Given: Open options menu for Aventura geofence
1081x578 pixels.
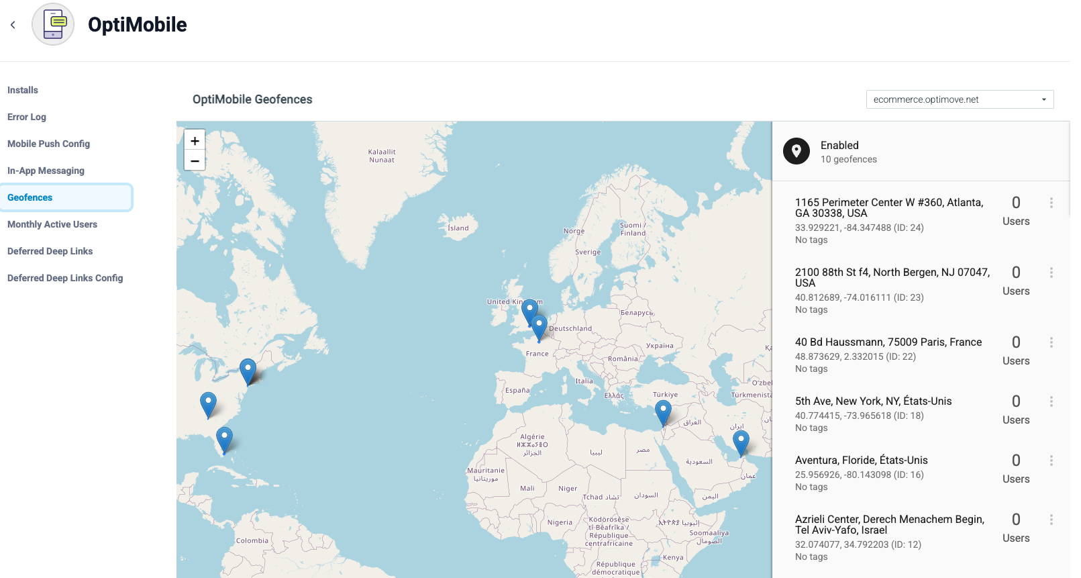Looking at the screenshot, I should (x=1051, y=461).
